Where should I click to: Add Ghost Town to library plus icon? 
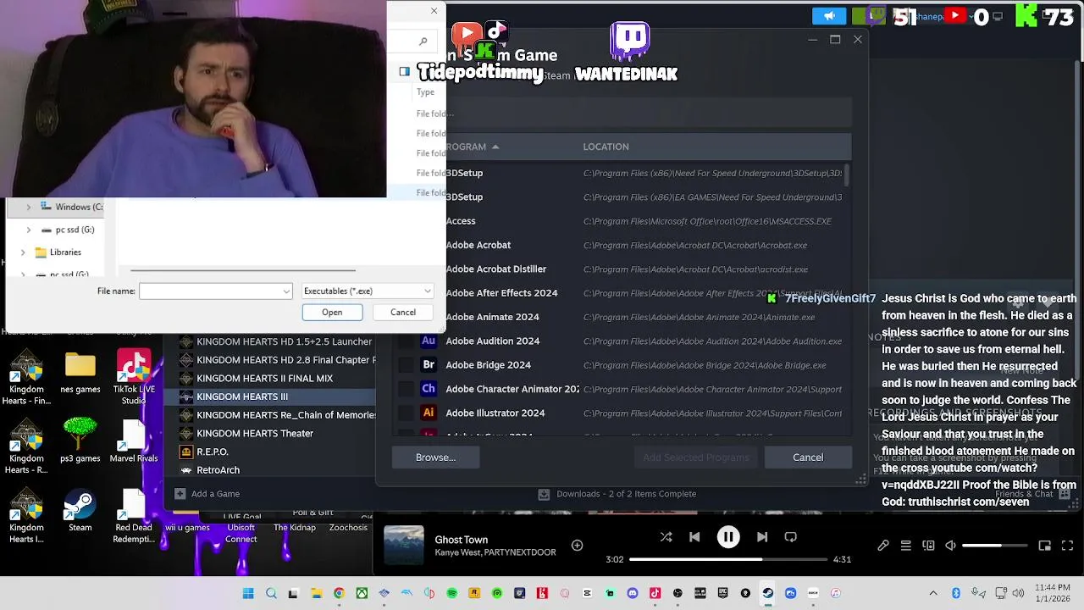(577, 546)
